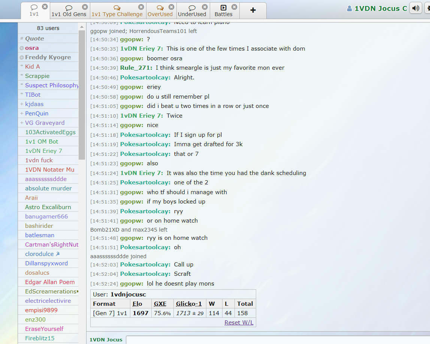Select user Edgar Allan Poem
Image resolution: width=430 pixels, height=344 pixels.
click(x=48, y=282)
